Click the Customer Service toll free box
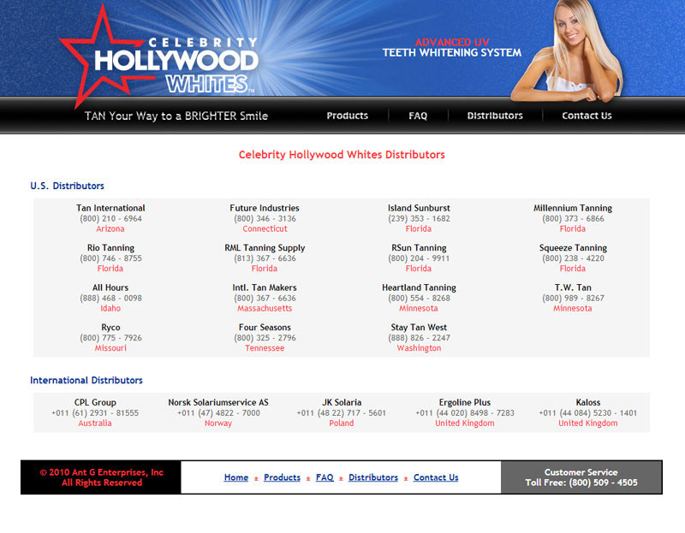This screenshot has height=533, width=685. (581, 477)
